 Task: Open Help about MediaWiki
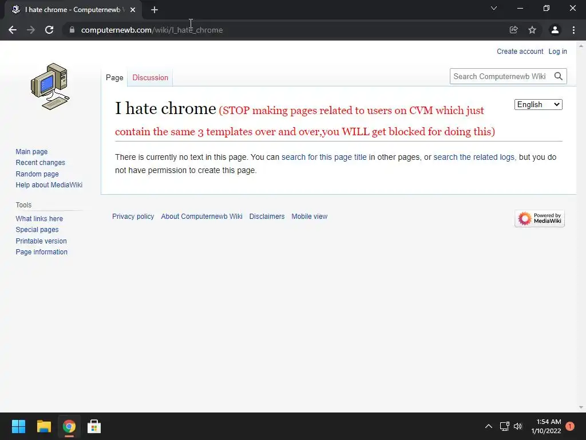(49, 185)
